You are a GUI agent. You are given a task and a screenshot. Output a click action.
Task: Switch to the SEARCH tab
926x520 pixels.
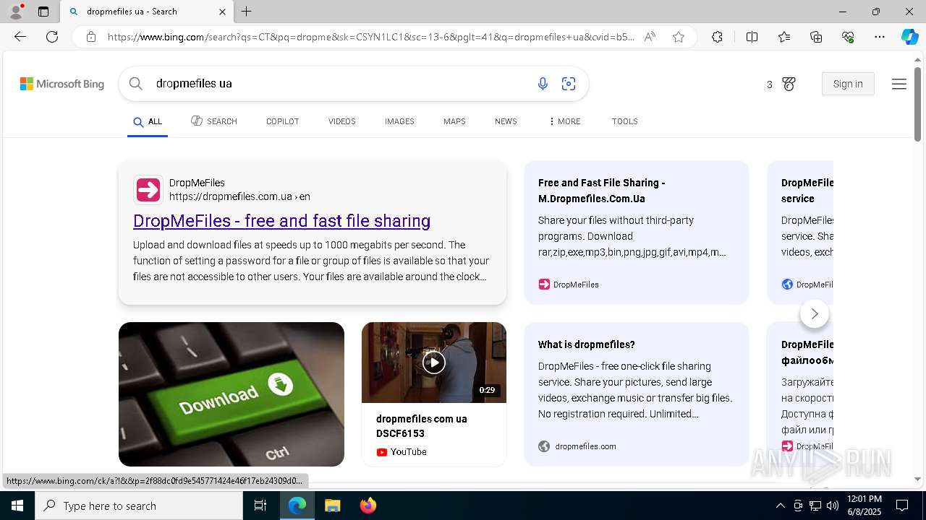click(x=214, y=121)
